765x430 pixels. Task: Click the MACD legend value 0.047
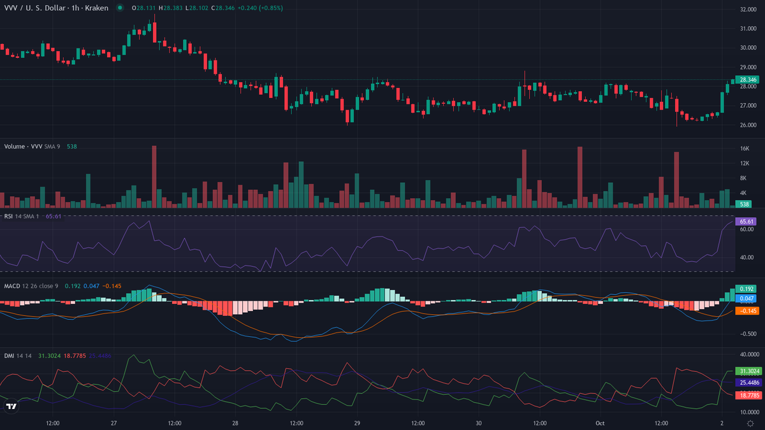point(92,286)
